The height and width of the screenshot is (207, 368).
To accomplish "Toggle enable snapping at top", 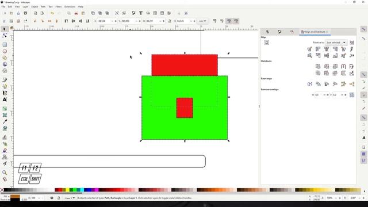I will point(363,29).
